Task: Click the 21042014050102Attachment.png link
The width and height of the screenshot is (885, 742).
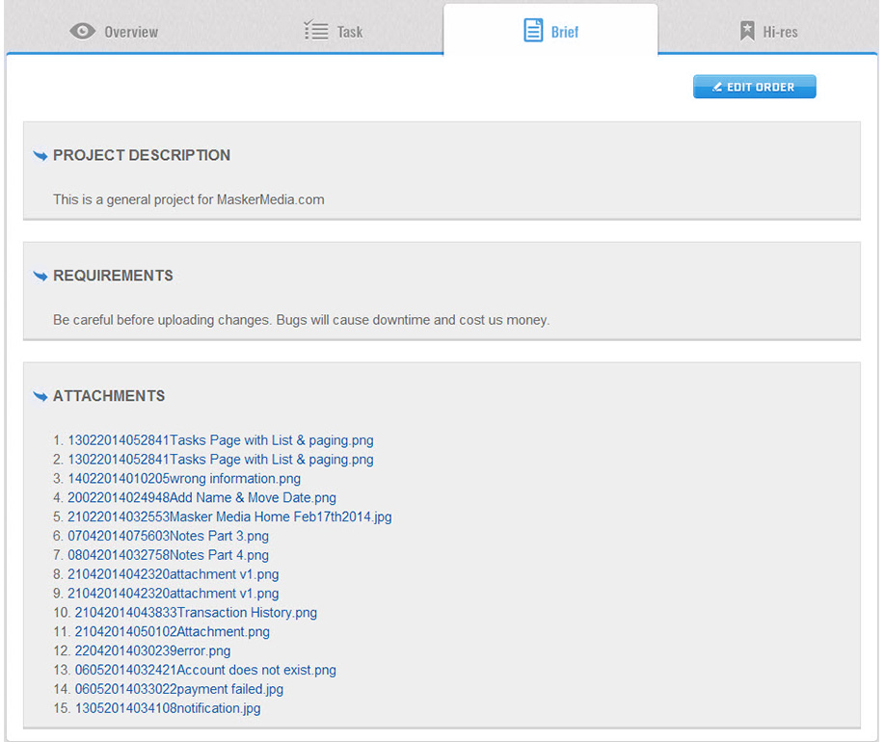Action: (173, 632)
